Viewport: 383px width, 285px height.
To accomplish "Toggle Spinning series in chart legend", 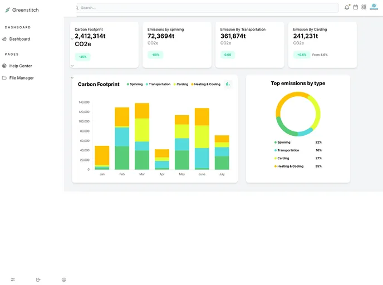I will point(135,84).
